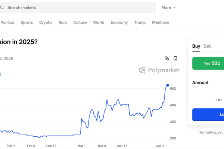Select the Tech category
Image resolution: width=224 pixels, height=149 pixels.
[x=62, y=22]
